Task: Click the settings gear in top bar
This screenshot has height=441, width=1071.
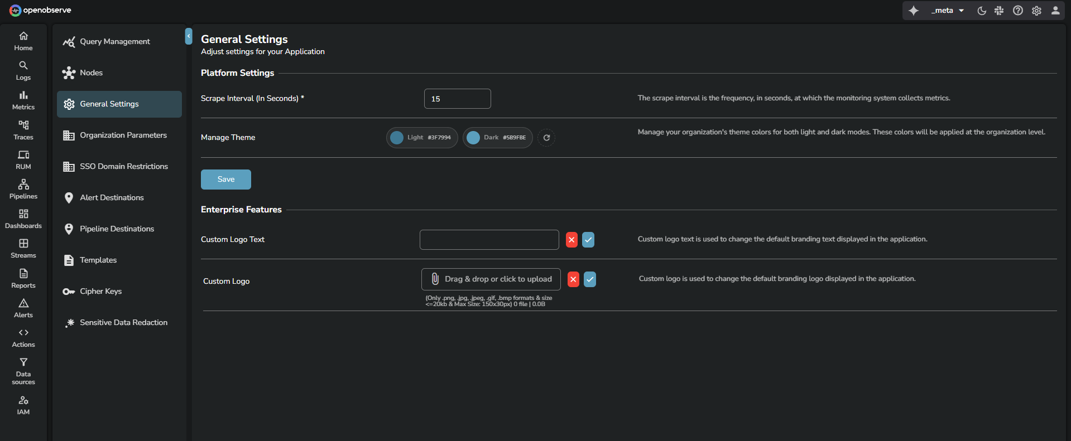Action: coord(1036,11)
